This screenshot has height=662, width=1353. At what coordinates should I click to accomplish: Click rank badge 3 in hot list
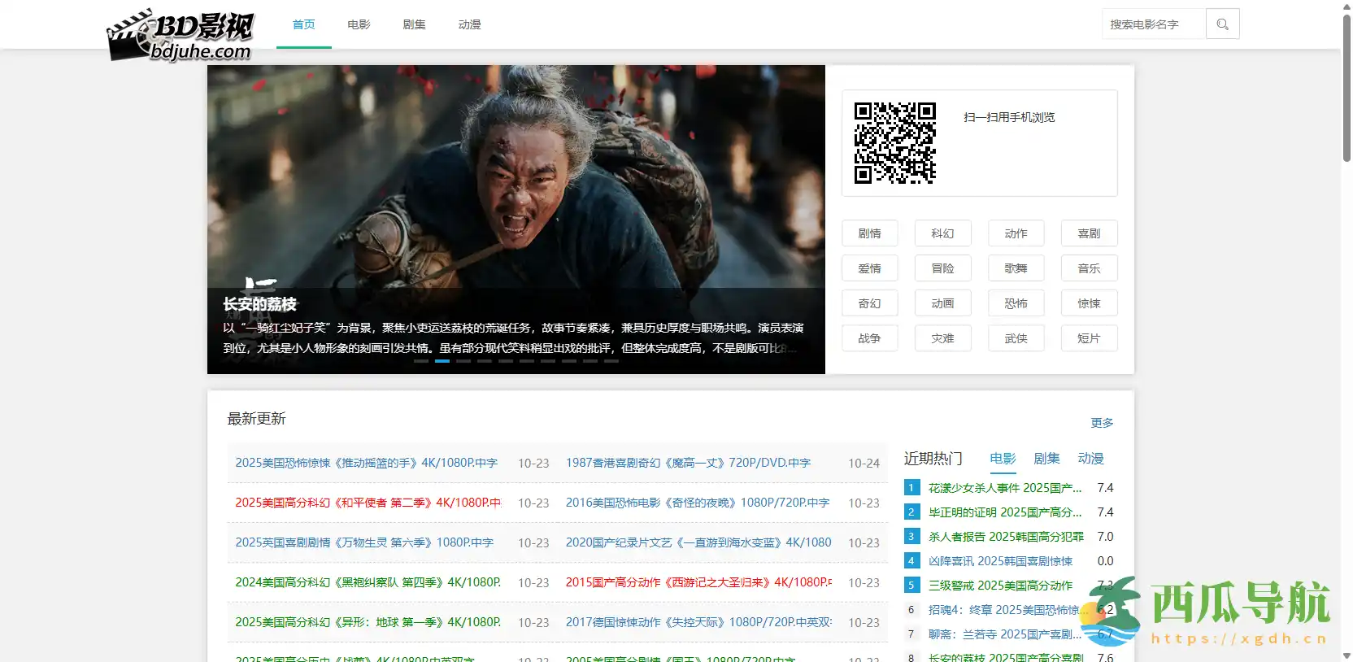pyautogui.click(x=911, y=537)
